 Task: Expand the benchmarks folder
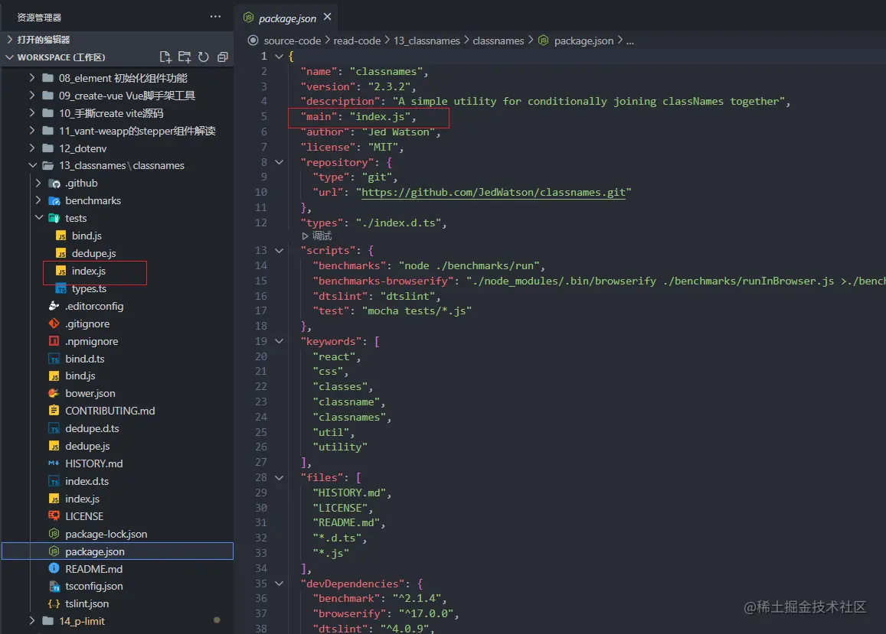coord(38,200)
